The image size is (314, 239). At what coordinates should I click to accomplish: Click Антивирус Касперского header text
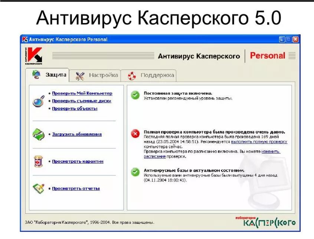tap(199, 56)
